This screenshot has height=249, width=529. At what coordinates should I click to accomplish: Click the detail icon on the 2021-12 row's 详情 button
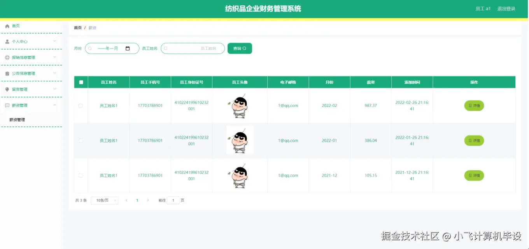pyautogui.click(x=469, y=175)
